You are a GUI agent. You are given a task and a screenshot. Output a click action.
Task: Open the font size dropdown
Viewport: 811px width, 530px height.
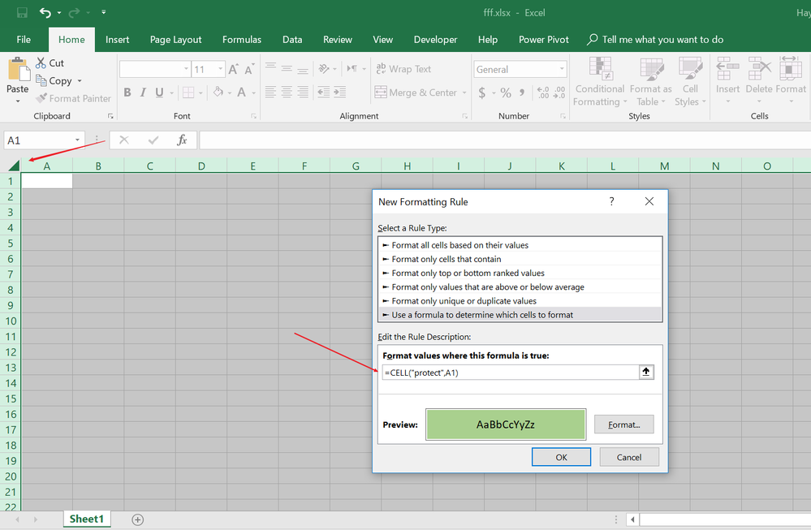(x=221, y=69)
